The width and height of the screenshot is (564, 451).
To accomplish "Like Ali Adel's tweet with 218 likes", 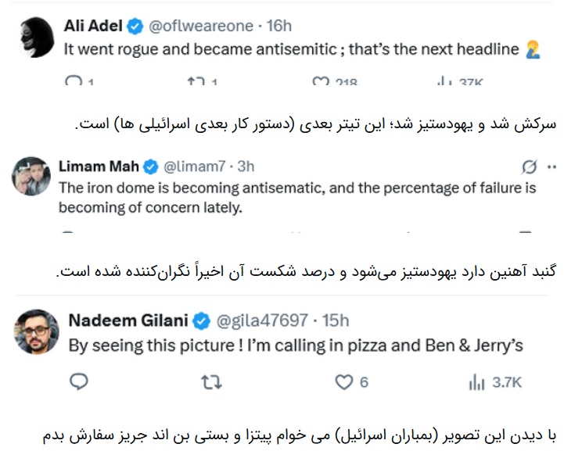I will click(321, 81).
